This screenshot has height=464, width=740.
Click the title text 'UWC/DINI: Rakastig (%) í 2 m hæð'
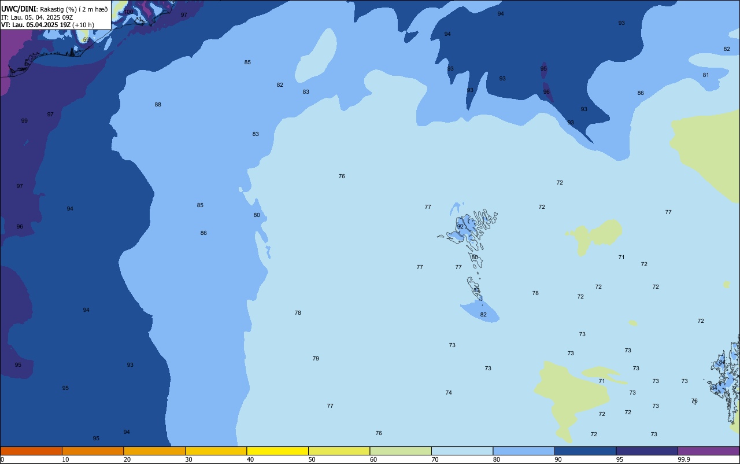point(54,9)
